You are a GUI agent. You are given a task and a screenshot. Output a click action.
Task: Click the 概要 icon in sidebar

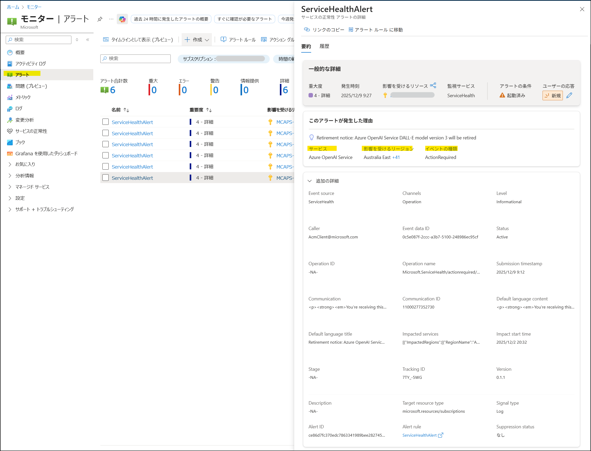click(10, 52)
